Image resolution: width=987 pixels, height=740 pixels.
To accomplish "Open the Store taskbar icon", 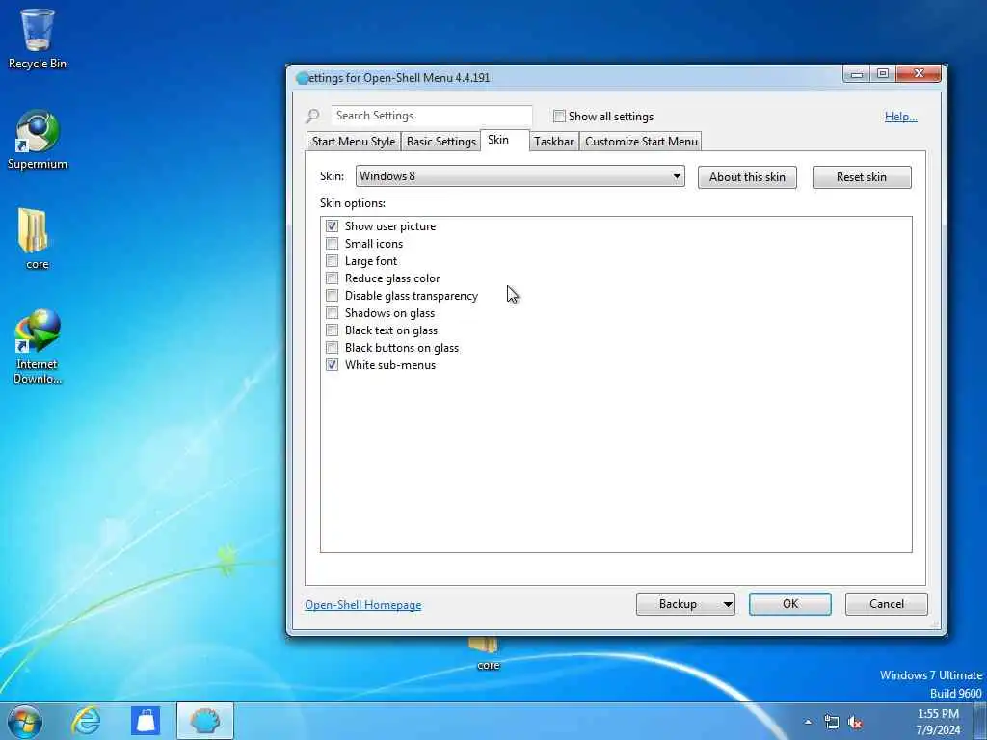I will [x=146, y=721].
